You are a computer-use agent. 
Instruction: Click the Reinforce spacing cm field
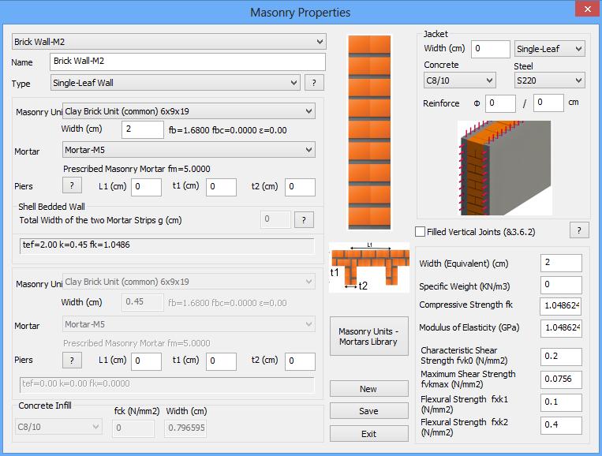pyautogui.click(x=548, y=103)
